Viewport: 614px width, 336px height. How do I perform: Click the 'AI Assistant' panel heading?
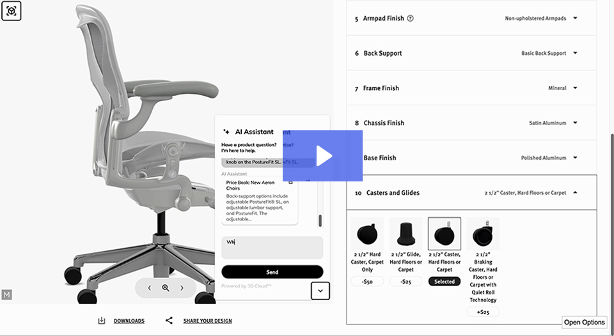tap(254, 132)
